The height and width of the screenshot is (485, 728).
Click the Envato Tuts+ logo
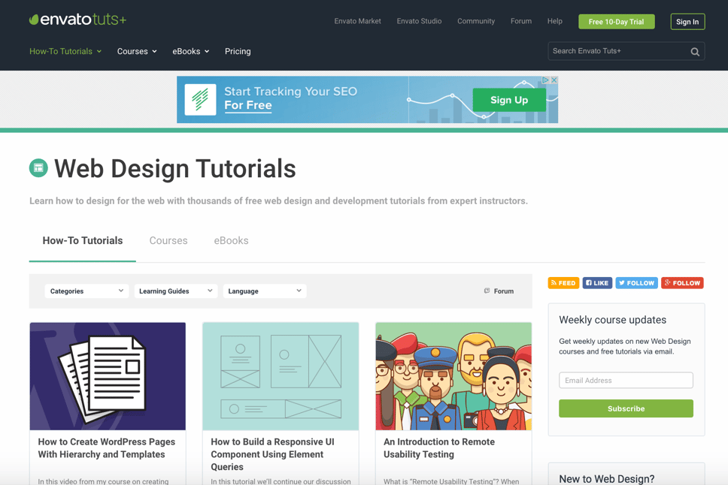point(77,20)
